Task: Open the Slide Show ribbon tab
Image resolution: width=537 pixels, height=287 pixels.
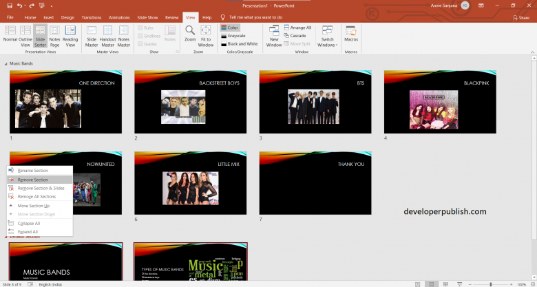Action: point(147,17)
